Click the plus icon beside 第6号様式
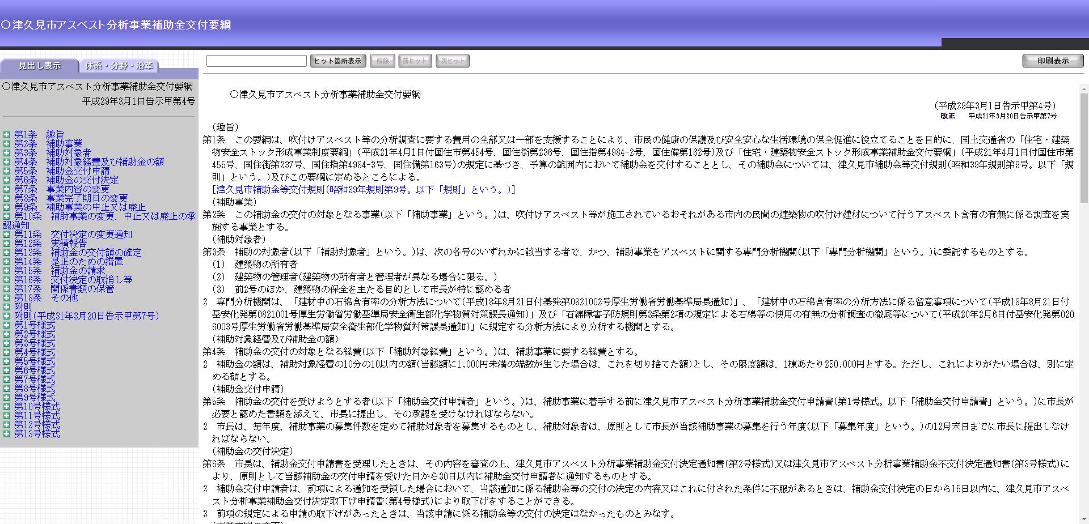 click(x=7, y=371)
